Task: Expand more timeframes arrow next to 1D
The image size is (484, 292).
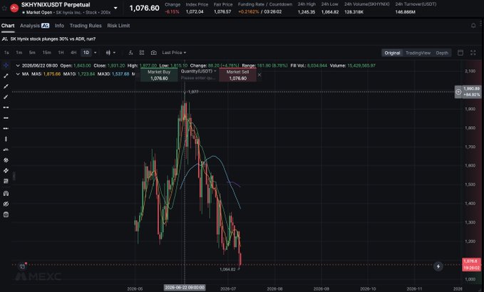Action: click(95, 53)
